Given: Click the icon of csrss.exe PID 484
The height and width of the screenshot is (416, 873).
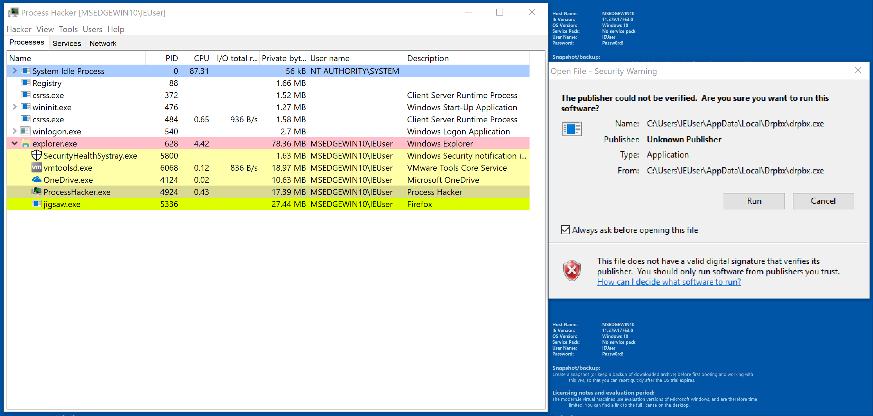Looking at the screenshot, I should (x=26, y=119).
